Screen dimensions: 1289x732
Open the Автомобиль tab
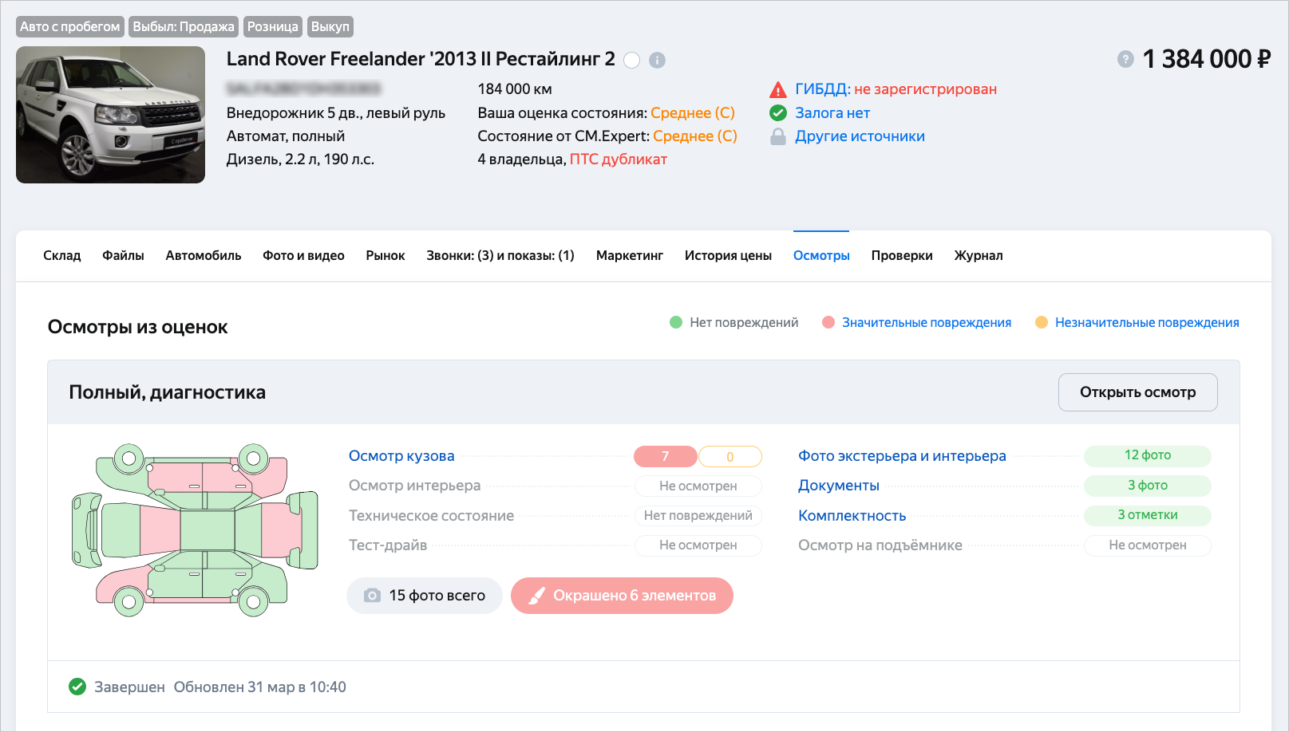pos(204,256)
